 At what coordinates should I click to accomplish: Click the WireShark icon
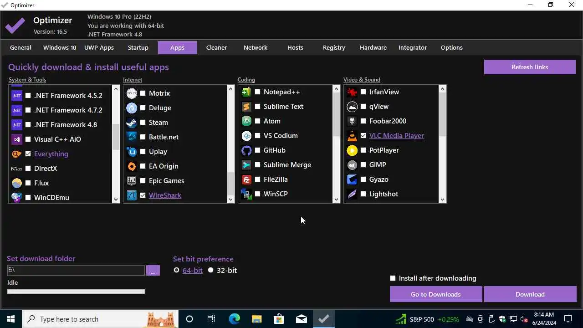(132, 195)
